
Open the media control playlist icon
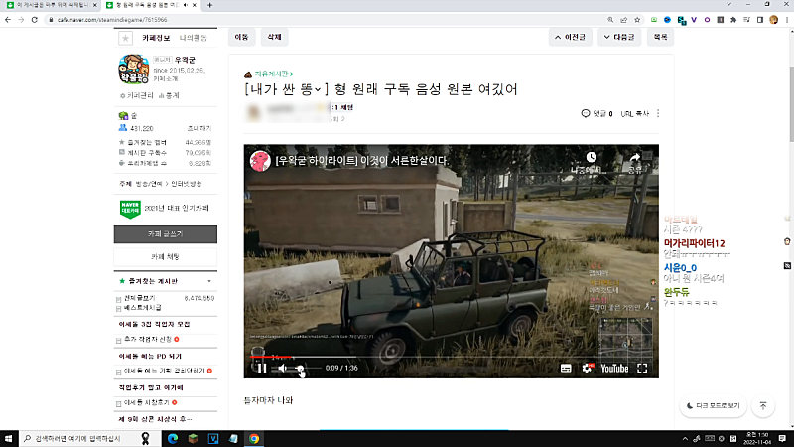747,20
